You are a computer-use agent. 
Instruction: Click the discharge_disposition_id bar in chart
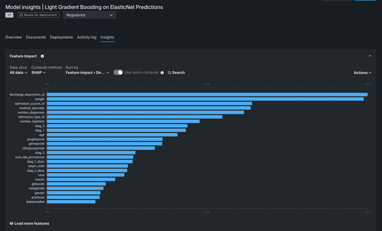pyautogui.click(x=207, y=95)
